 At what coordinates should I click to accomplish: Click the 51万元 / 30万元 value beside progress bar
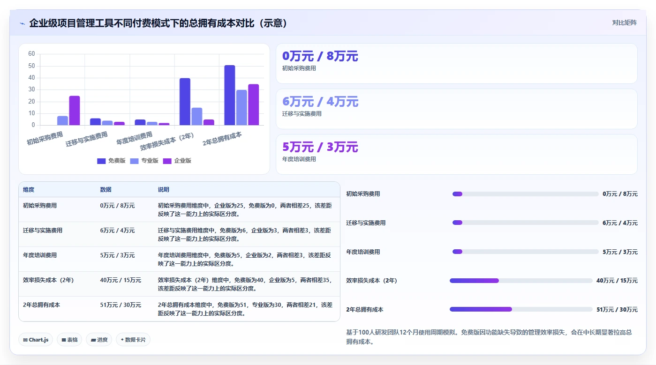617,310
